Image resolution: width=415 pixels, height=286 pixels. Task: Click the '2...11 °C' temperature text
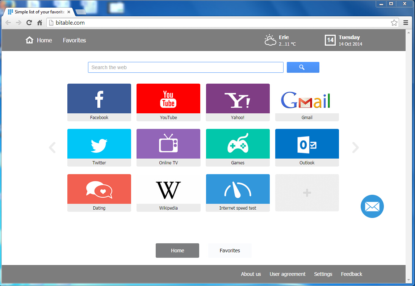click(x=287, y=44)
